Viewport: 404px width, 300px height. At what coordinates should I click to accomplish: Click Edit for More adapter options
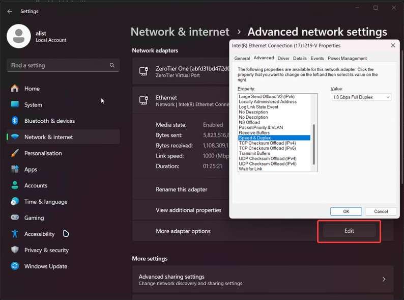pos(349,231)
